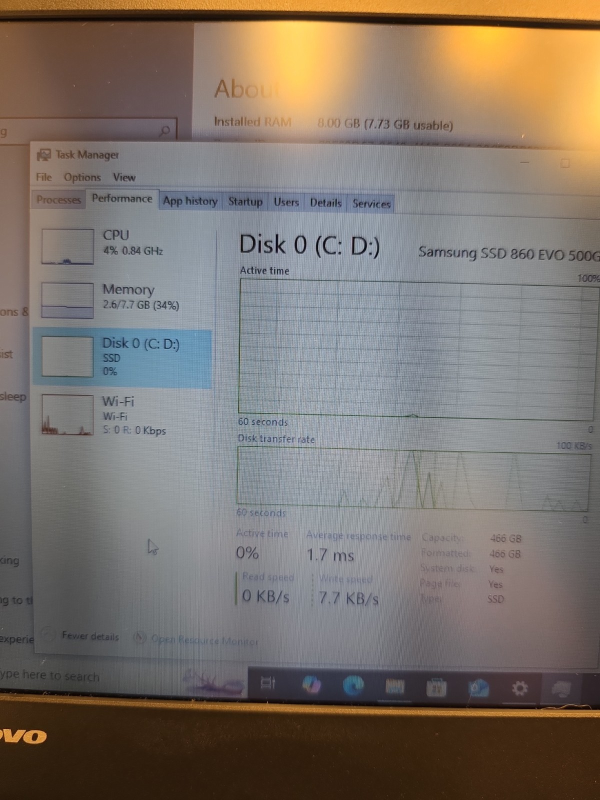Switch to the Services tab
Viewport: 600px width, 800px height.
pos(371,204)
